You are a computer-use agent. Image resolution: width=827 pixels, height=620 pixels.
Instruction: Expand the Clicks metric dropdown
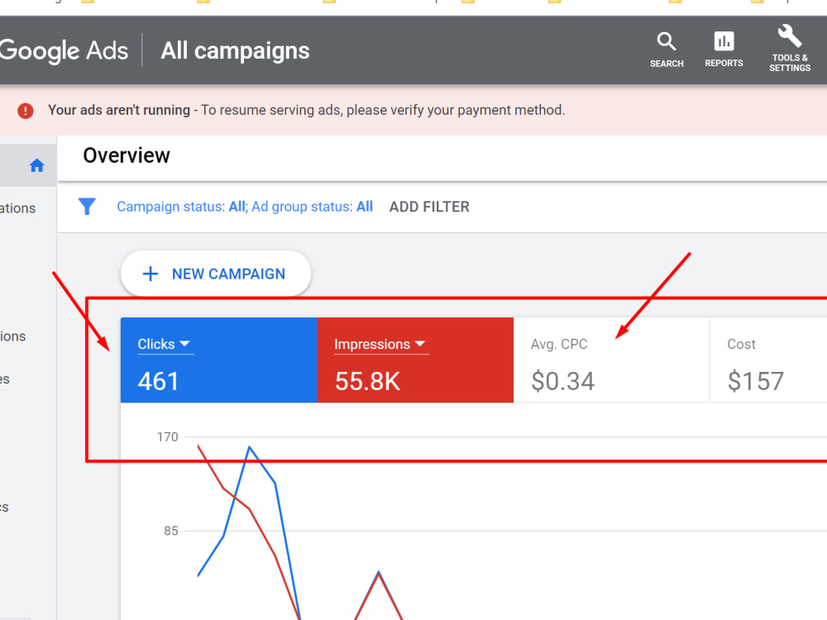pyautogui.click(x=164, y=344)
